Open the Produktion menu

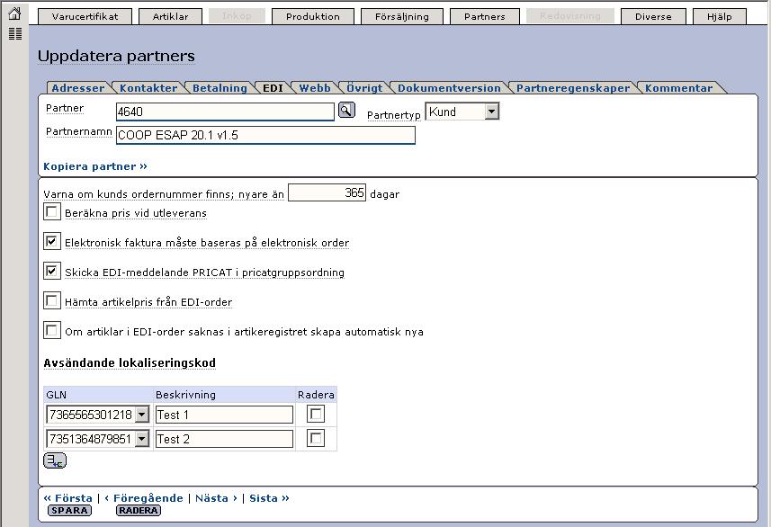(313, 16)
